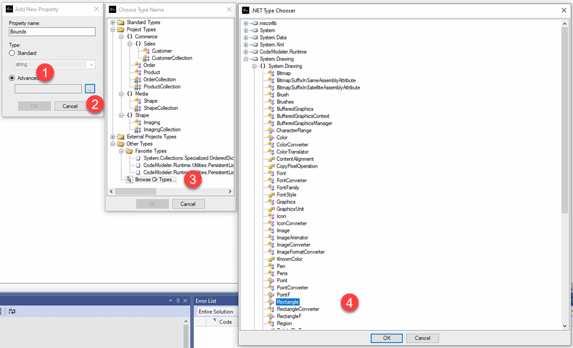Cancel the Add New Property dialog

(x=69, y=106)
